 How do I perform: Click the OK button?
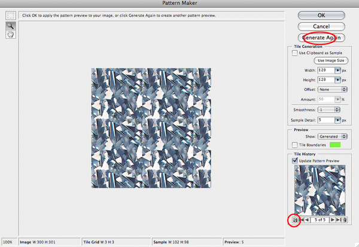[x=321, y=16]
